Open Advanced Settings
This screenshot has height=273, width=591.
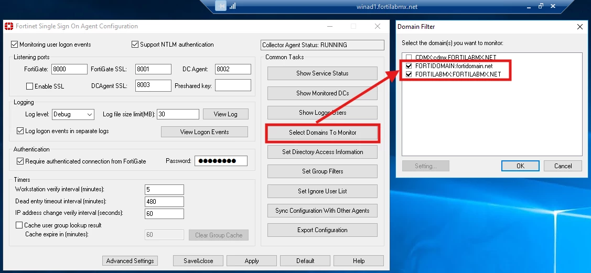pos(130,260)
